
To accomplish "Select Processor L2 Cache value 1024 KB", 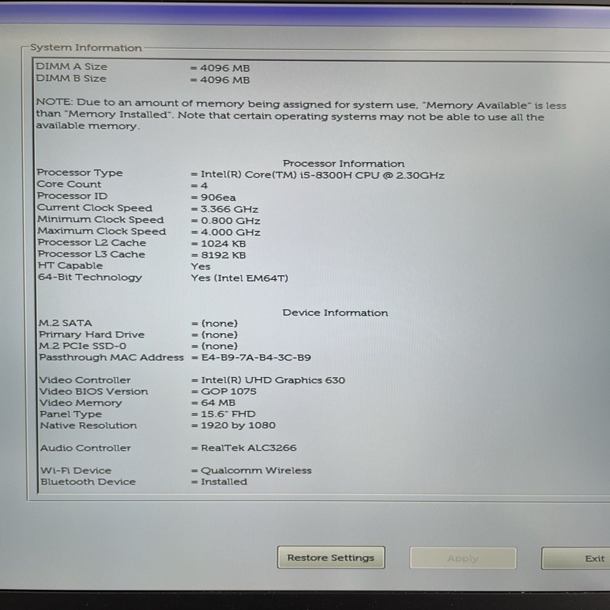I will (x=223, y=244).
